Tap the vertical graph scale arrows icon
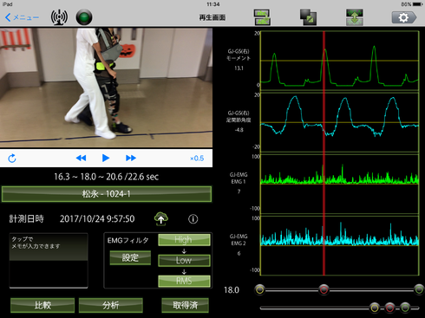This screenshot has height=318, width=425. click(x=355, y=17)
